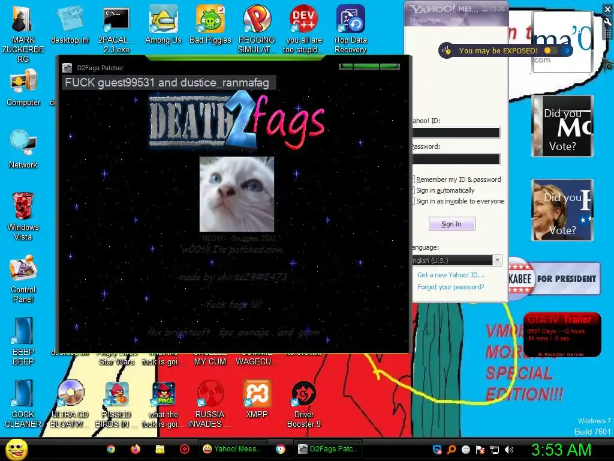Open Firefox from the taskbar

click(136, 449)
